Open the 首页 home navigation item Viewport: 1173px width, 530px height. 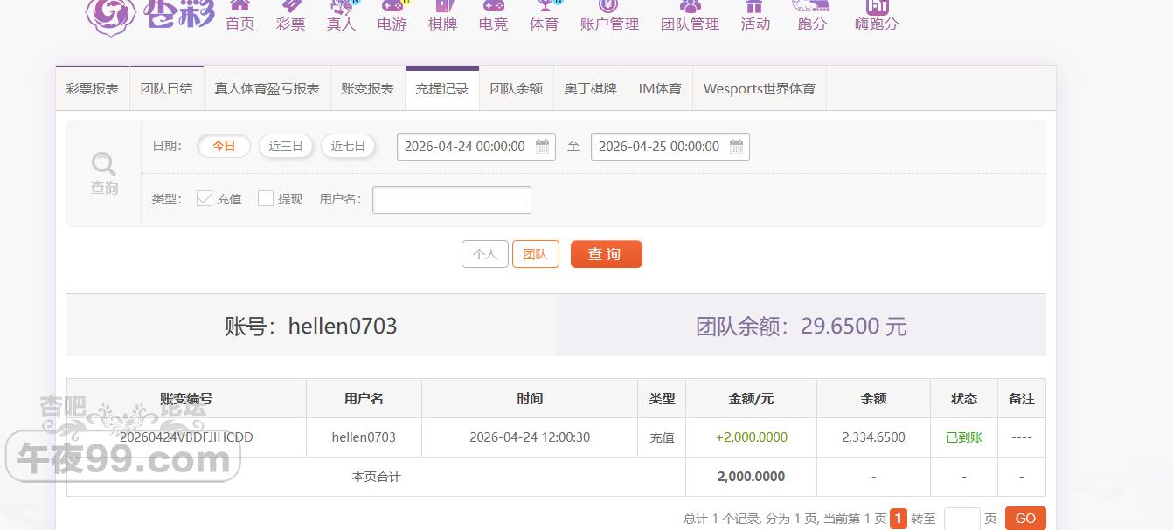pos(239,17)
